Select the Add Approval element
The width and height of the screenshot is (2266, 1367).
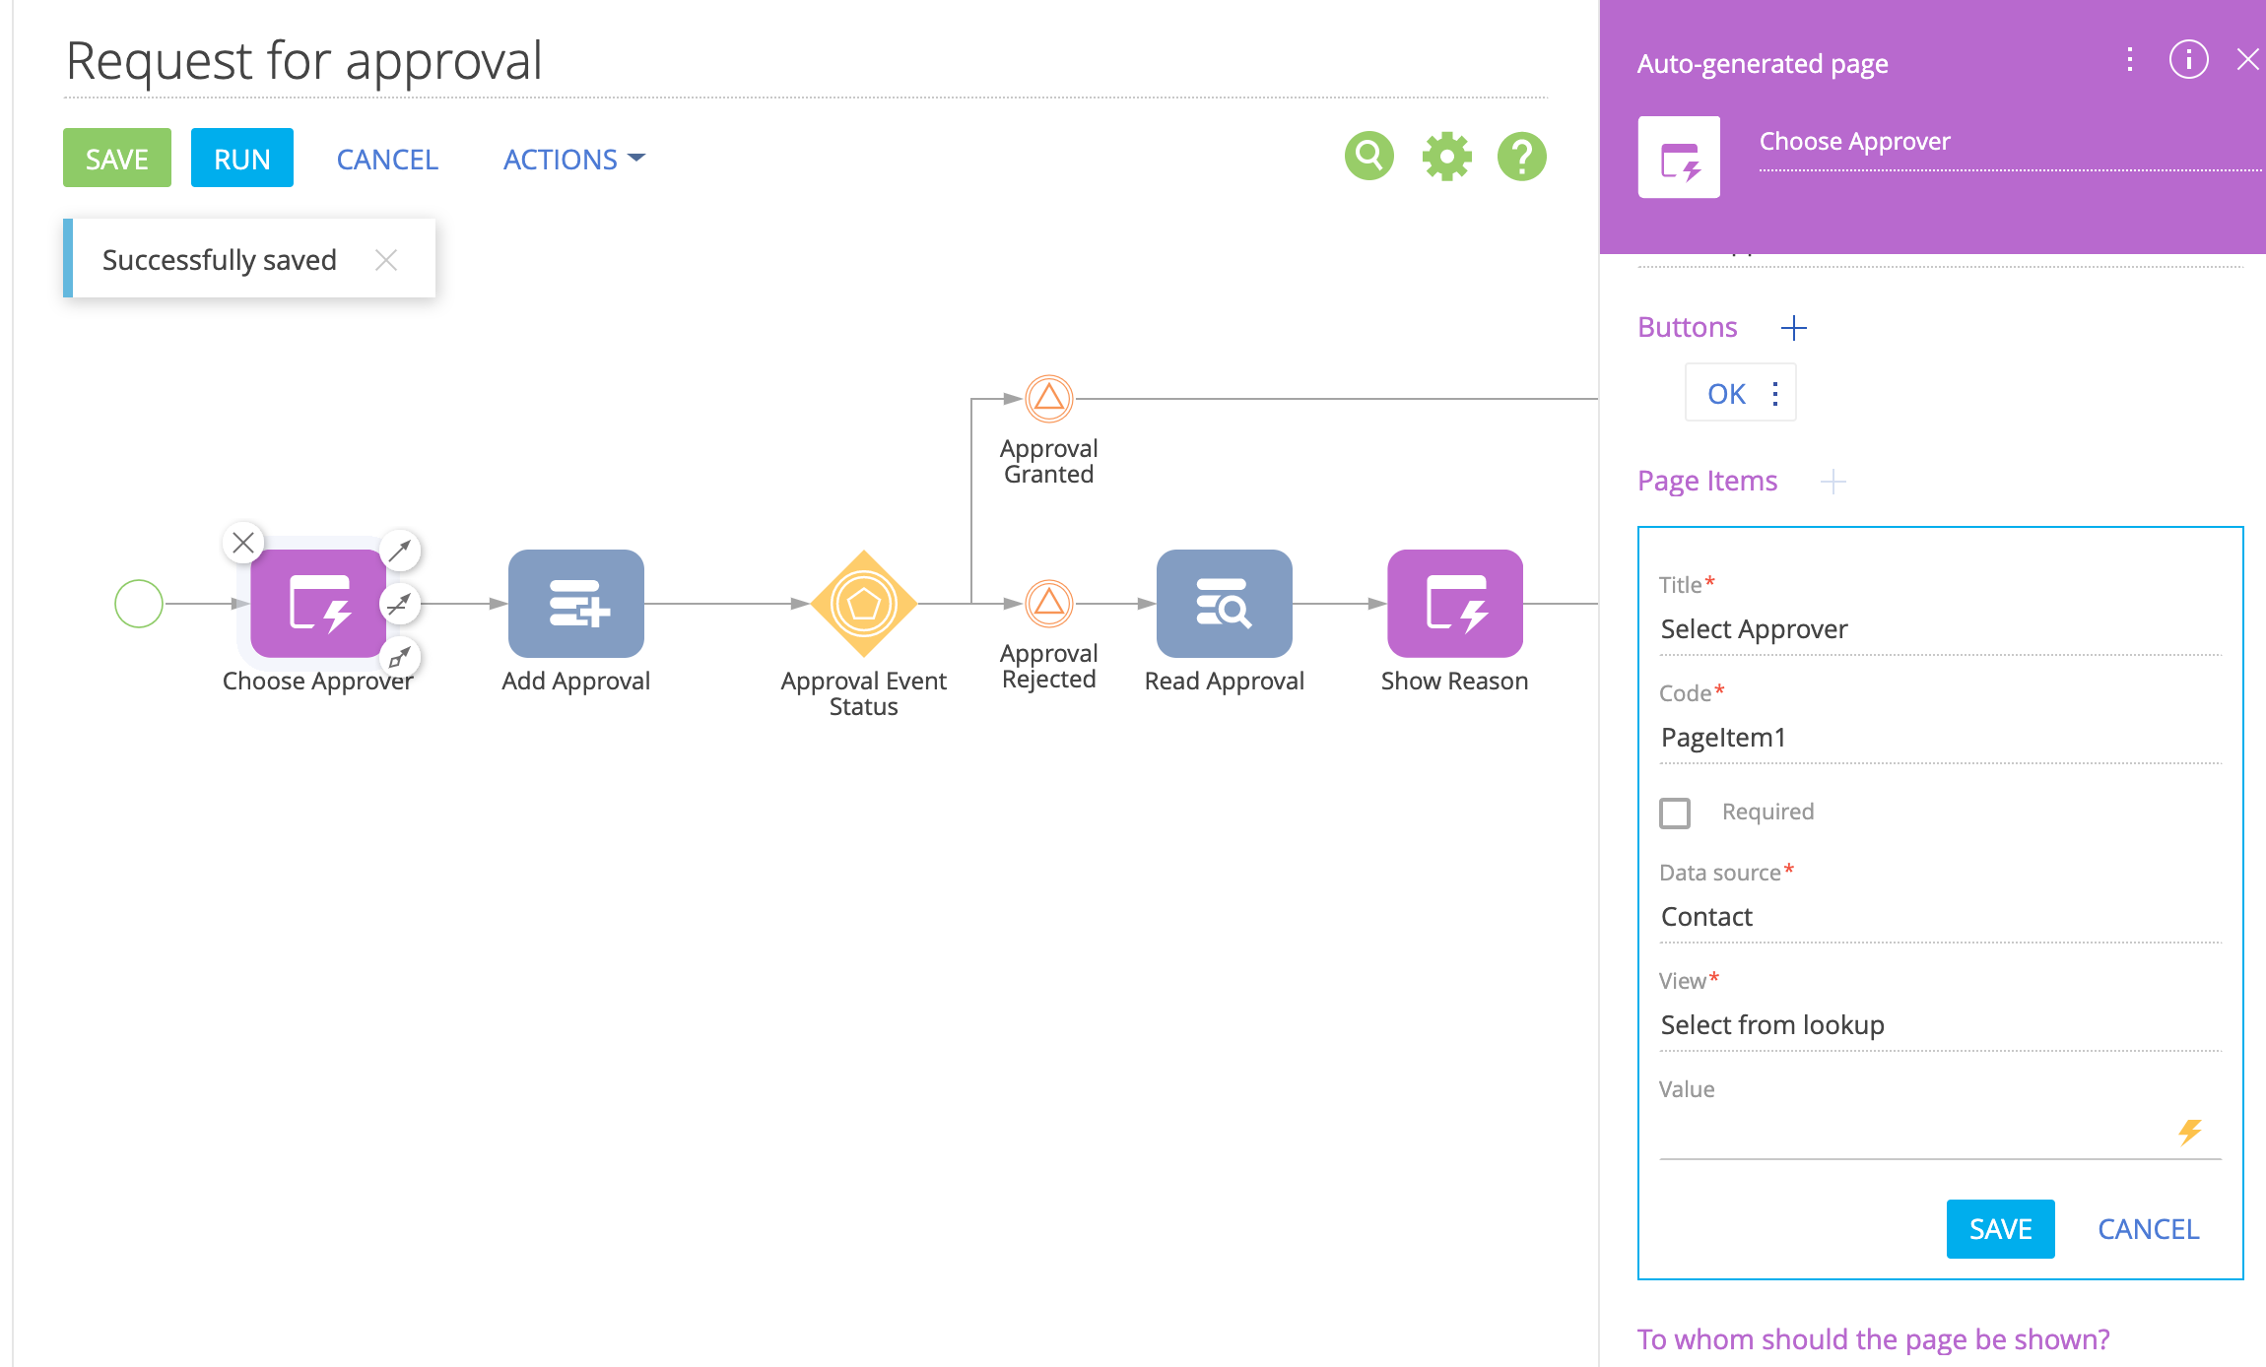point(576,603)
